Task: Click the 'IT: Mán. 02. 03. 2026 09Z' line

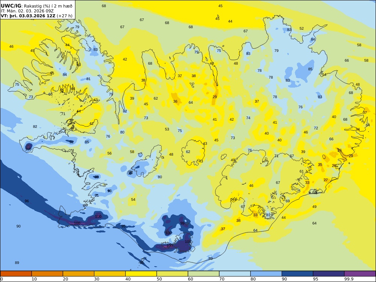Action: pyautogui.click(x=27, y=11)
